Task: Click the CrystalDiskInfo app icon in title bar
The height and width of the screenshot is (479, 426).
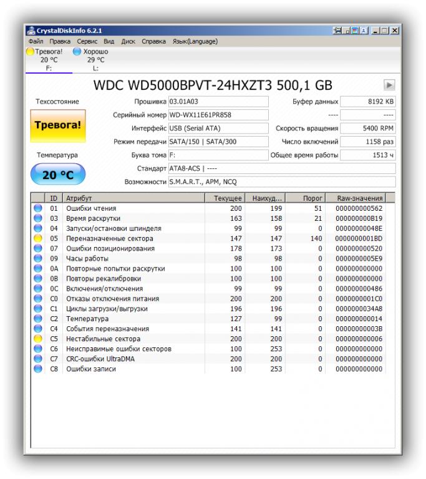Action: pyautogui.click(x=31, y=31)
